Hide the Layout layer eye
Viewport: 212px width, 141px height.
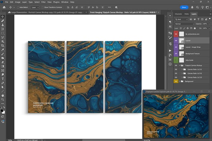pyautogui.click(x=176, y=40)
